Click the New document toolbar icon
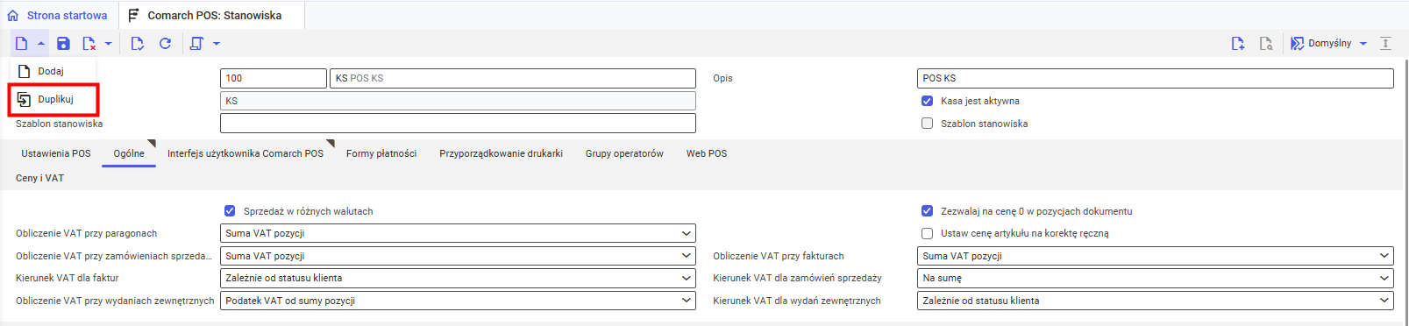 [21, 43]
